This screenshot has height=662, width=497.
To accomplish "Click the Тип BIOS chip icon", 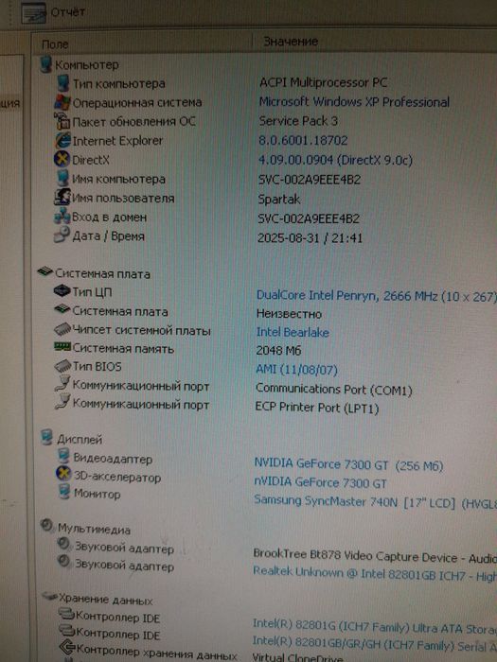I will point(62,366).
